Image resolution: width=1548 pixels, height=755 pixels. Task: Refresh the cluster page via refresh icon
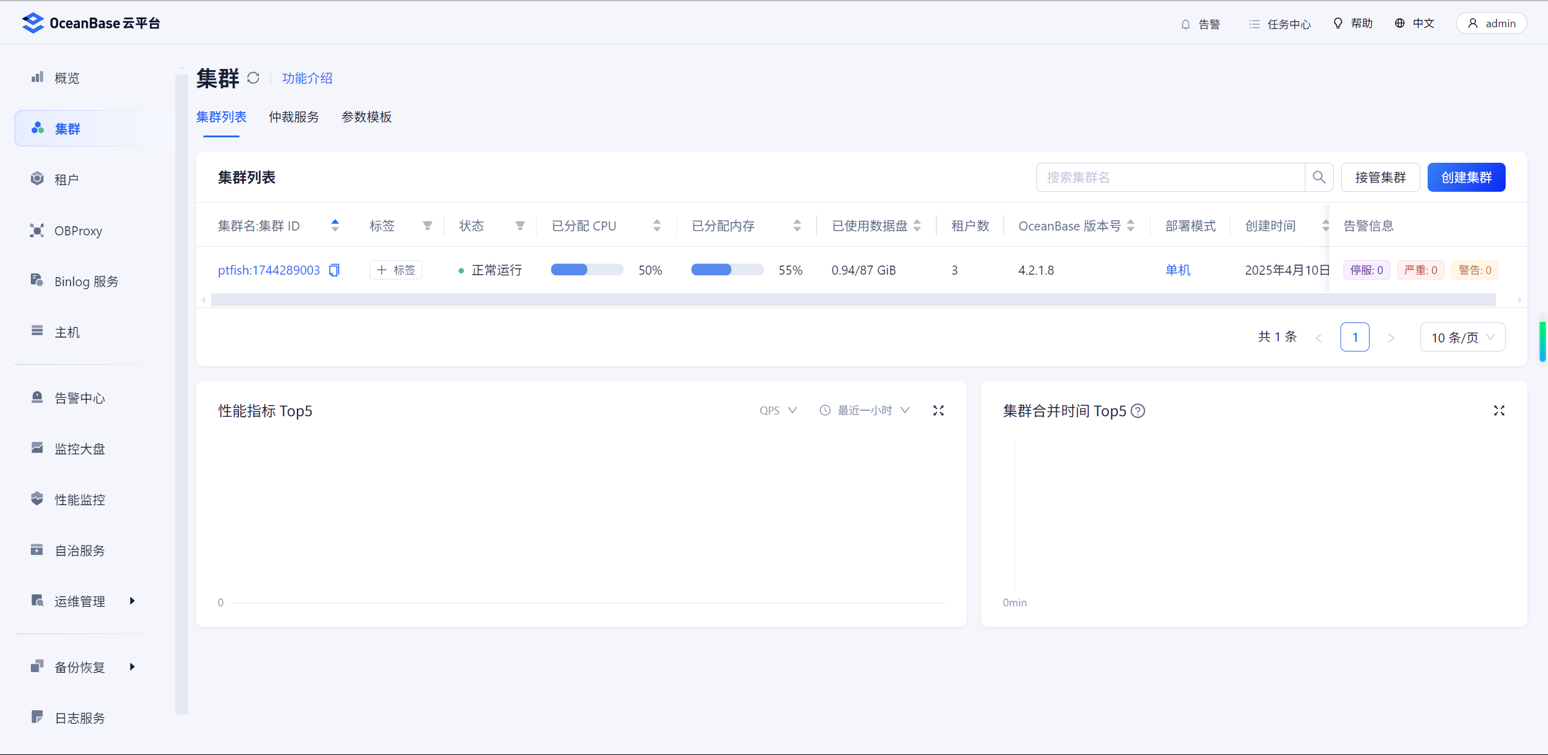[253, 78]
